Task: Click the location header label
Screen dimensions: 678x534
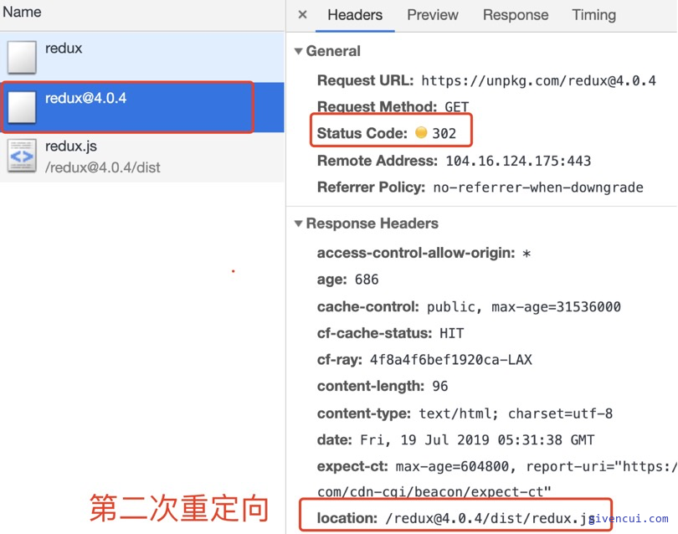Action: (x=347, y=518)
